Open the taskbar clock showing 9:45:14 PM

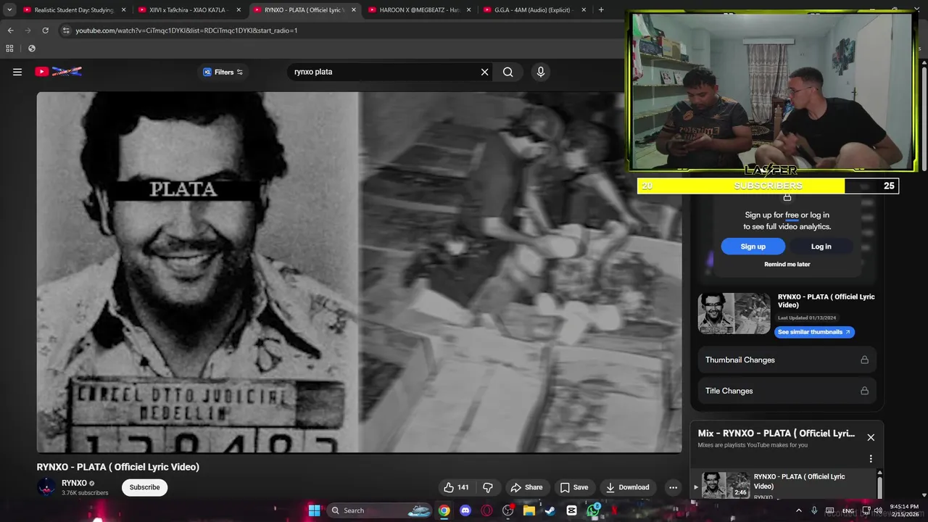tap(904, 510)
